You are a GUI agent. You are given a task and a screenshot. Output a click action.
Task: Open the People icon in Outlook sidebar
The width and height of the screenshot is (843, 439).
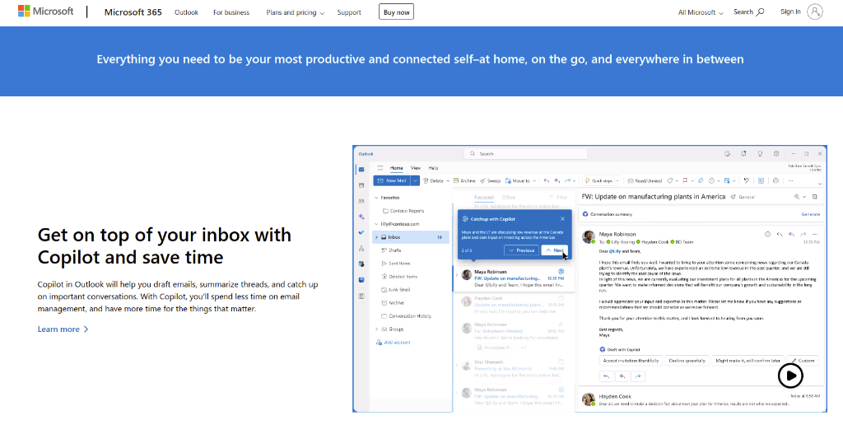click(361, 201)
